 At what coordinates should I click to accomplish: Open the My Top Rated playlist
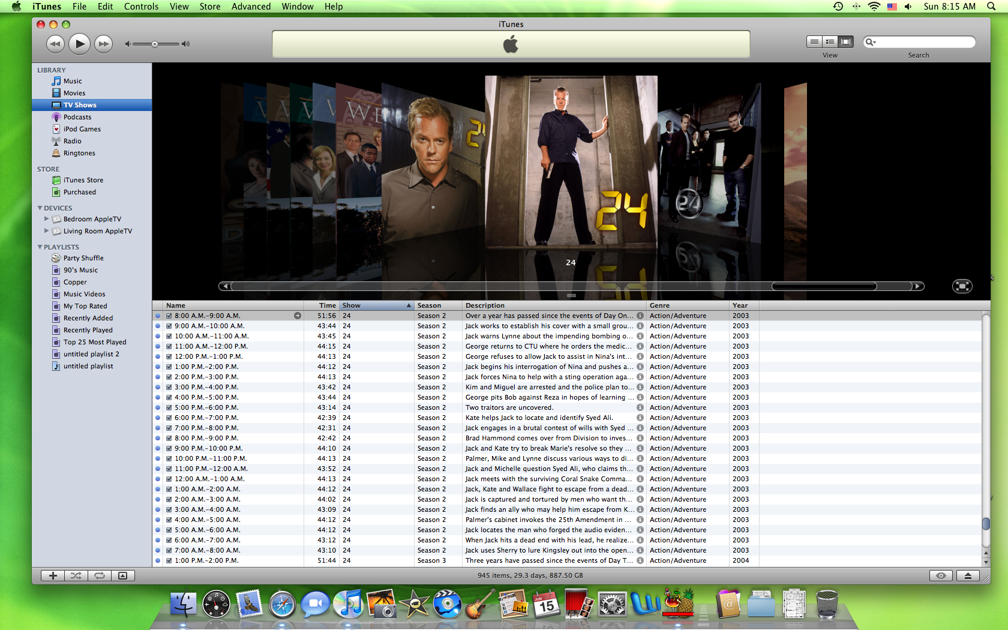pyautogui.click(x=85, y=306)
